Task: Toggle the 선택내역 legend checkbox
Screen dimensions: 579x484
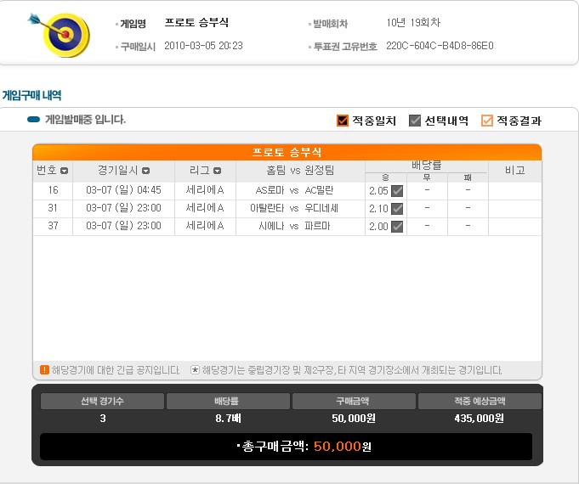Action: 415,121
